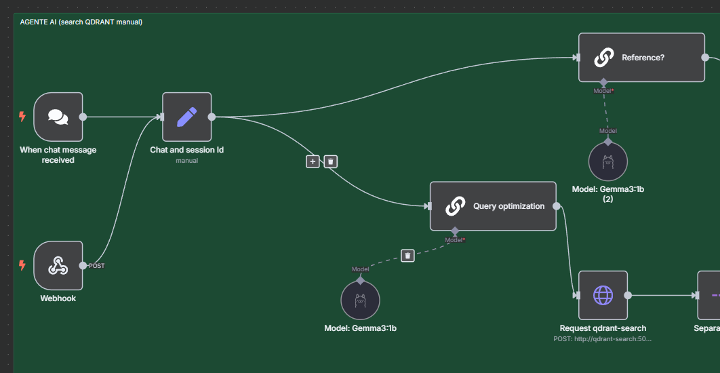
Task: Click the 'AGENTE AI (search QDRANT manual)' sticky title
Action: tap(81, 22)
